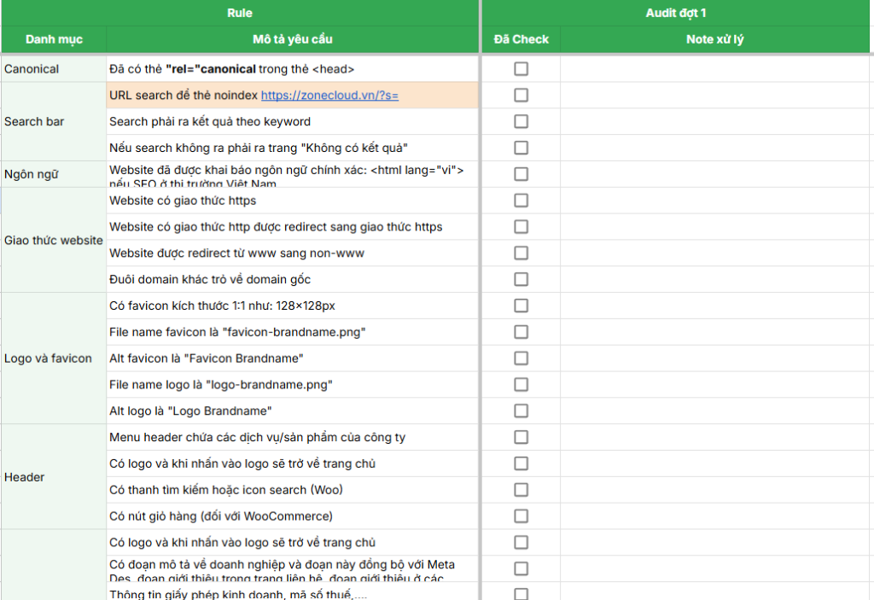Tick the checkbox for the menu header services rule
Screen dimensions: 874x600
[x=521, y=437]
